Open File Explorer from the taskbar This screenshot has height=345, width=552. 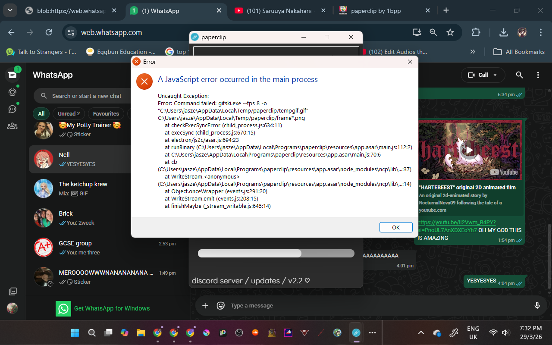pos(141,332)
